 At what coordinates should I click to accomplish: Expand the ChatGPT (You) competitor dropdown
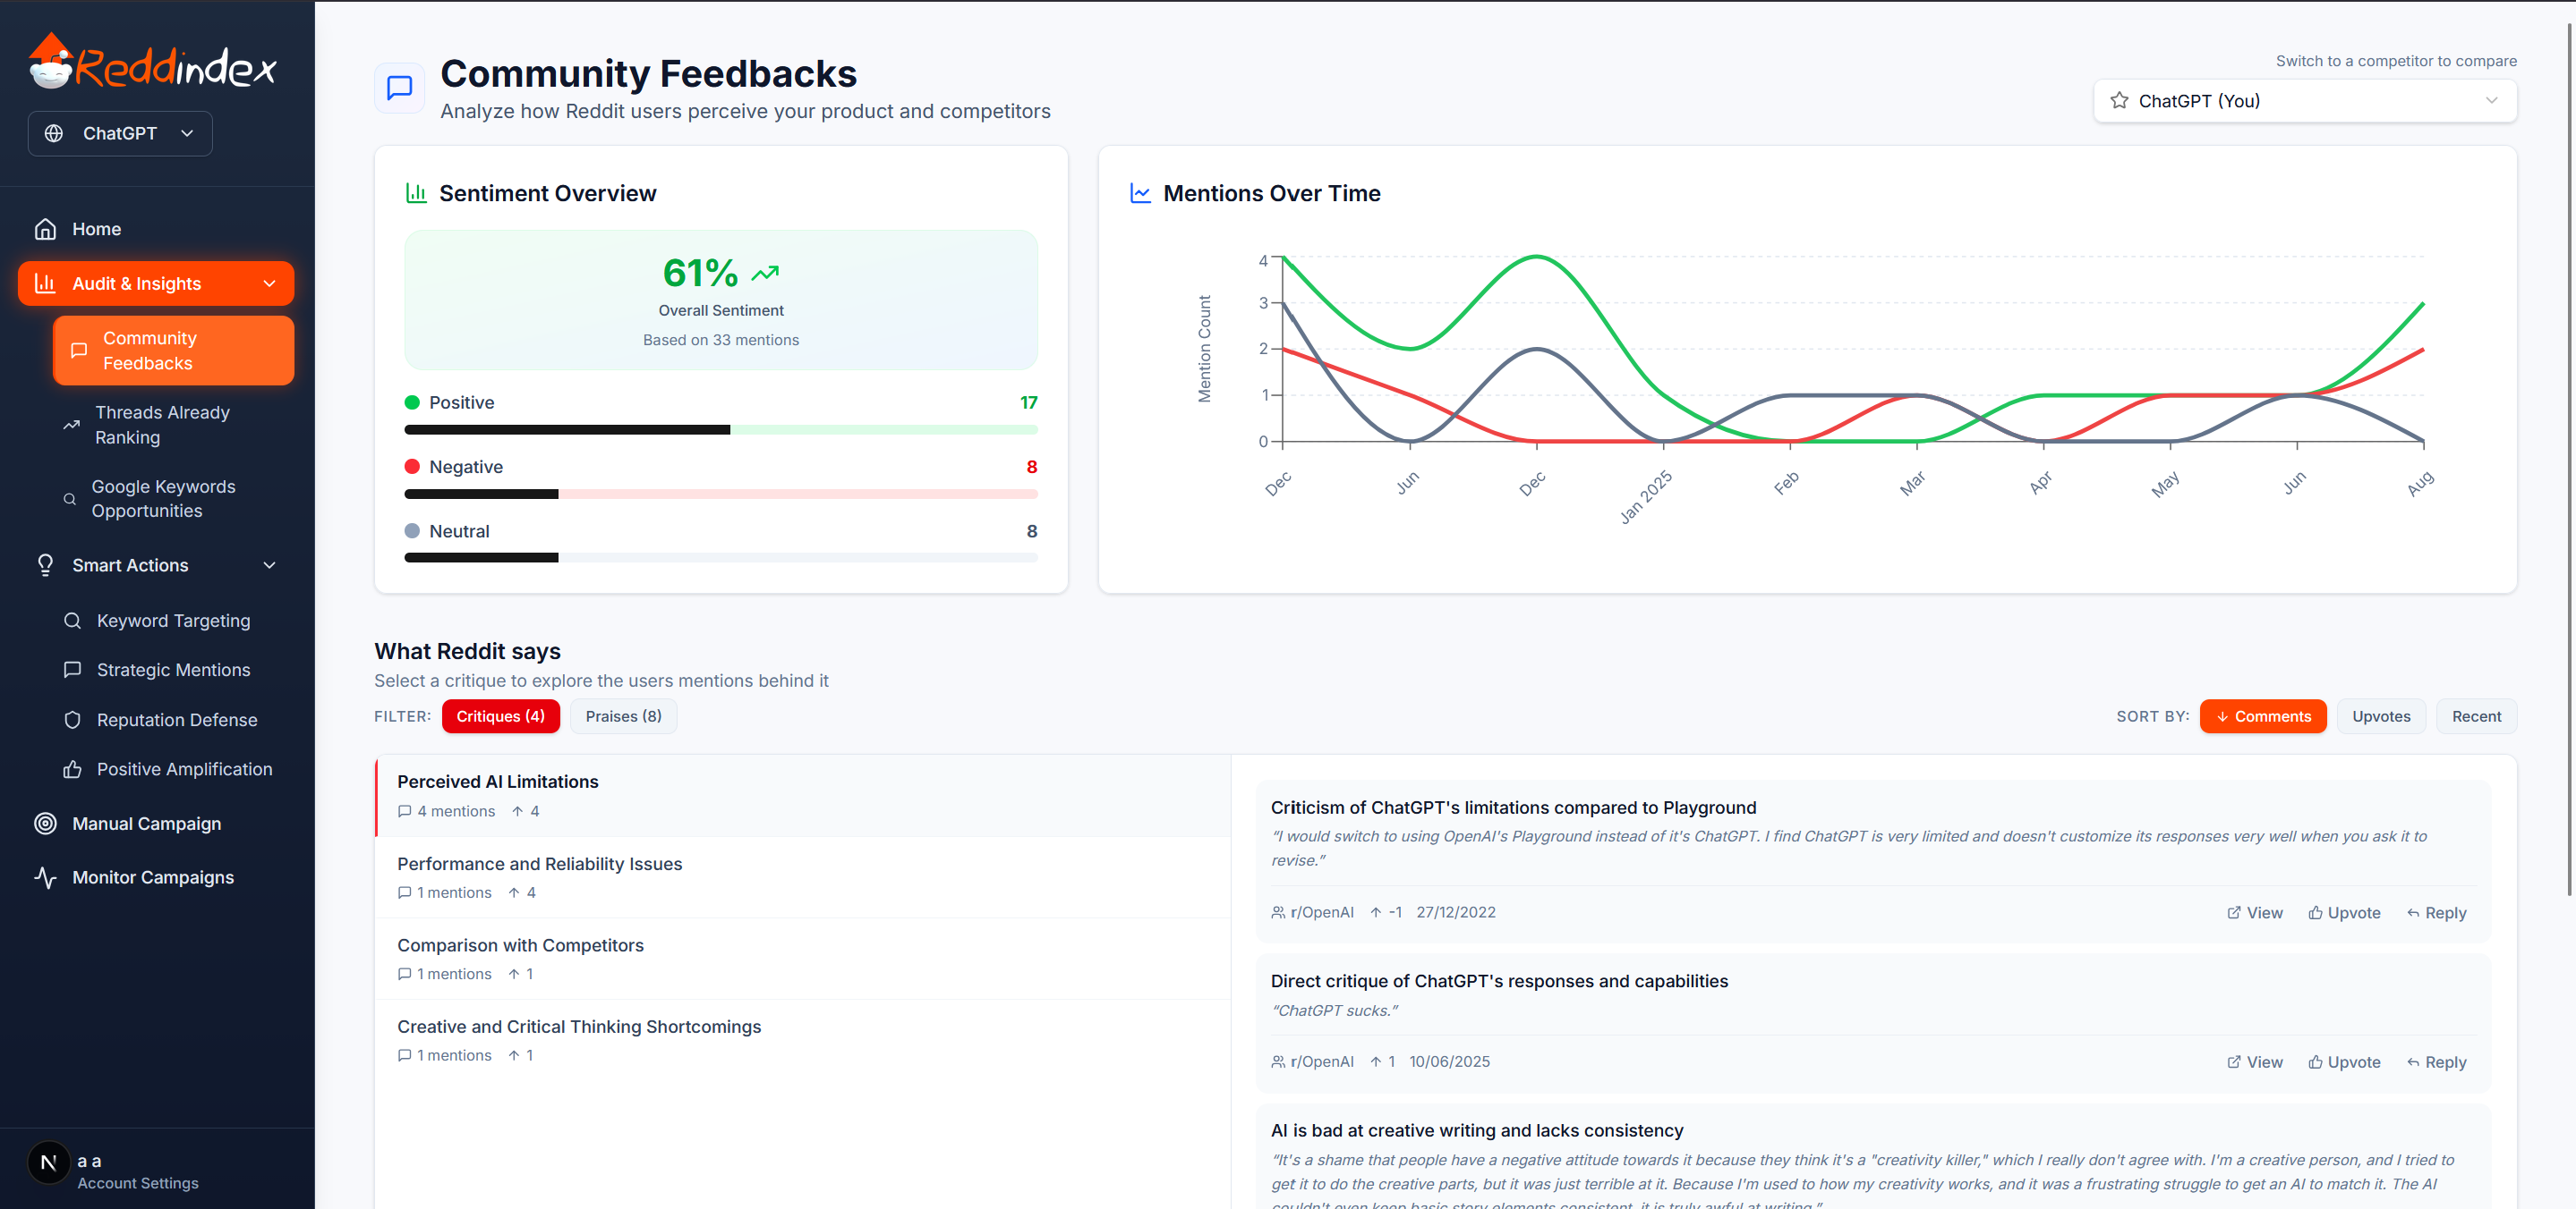[2305, 100]
